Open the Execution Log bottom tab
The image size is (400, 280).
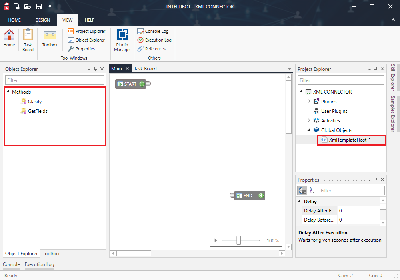tap(39, 264)
